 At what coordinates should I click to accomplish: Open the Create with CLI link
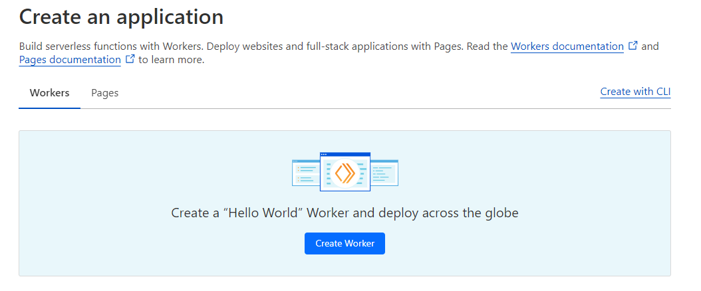tap(635, 92)
